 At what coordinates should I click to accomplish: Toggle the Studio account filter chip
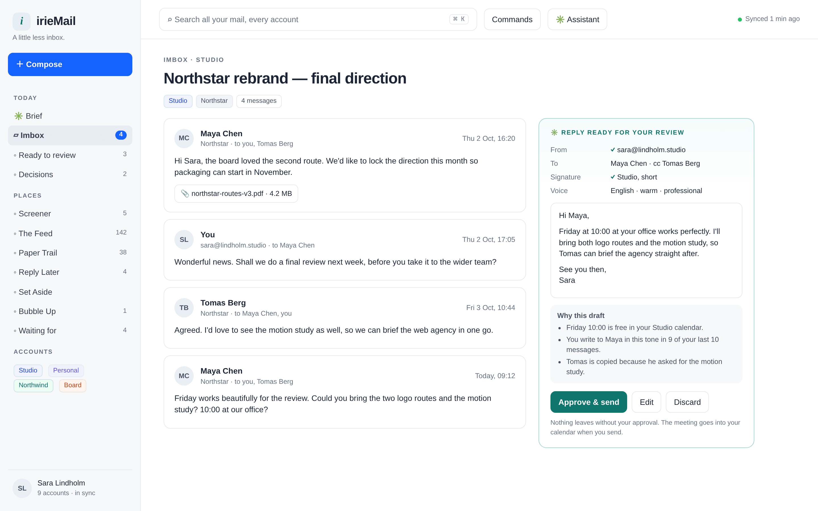pos(28,370)
